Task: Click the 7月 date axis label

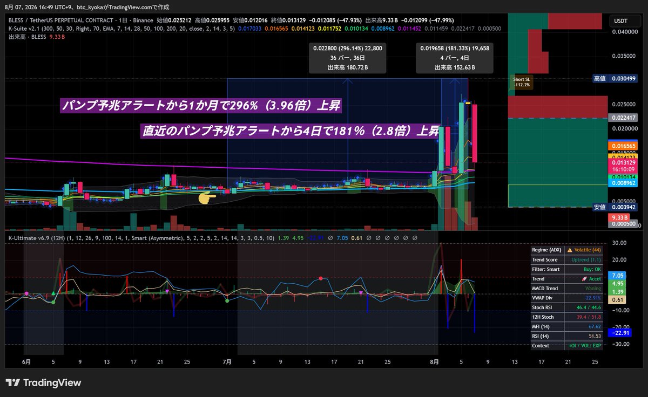Action: 227,361
